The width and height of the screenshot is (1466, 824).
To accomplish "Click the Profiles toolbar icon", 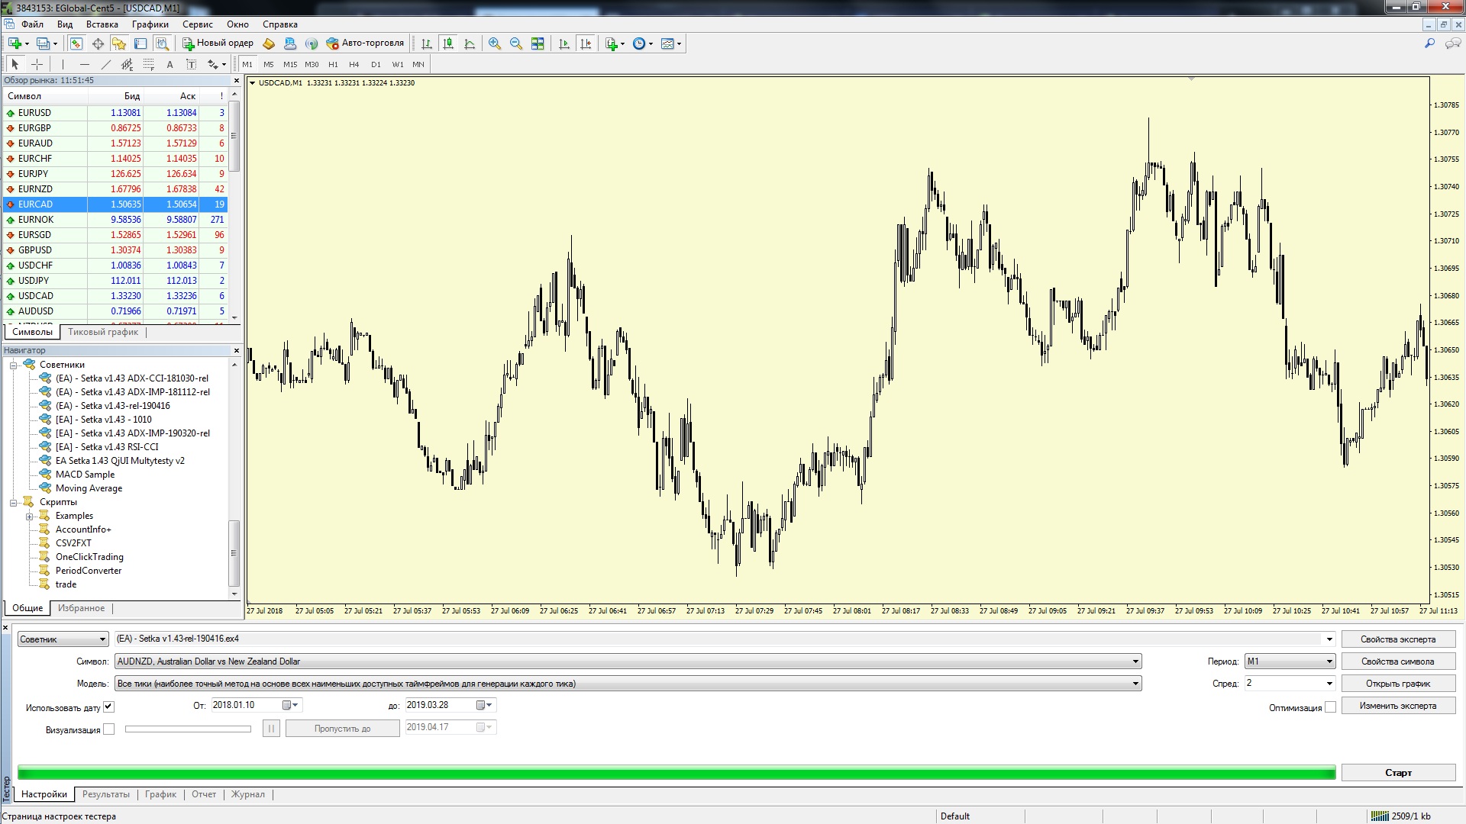I will pyautogui.click(x=44, y=43).
